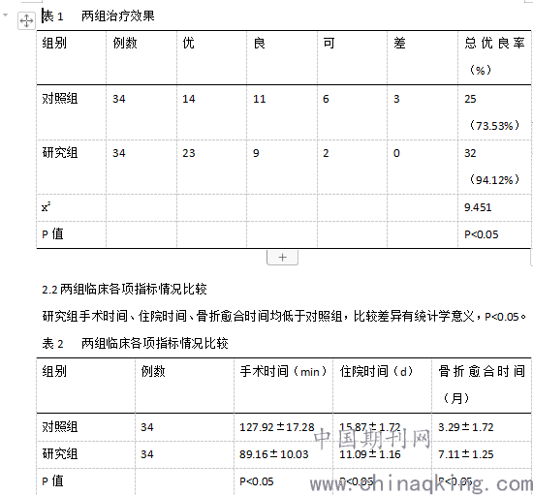Click the 89.16±10.03 cell
This screenshot has height=495, width=533.
(284, 454)
